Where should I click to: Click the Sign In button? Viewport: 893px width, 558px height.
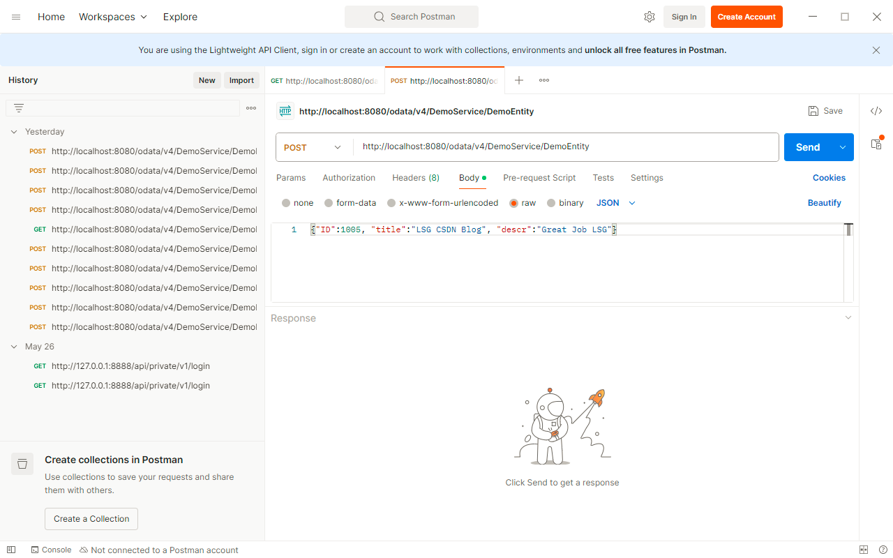point(684,17)
